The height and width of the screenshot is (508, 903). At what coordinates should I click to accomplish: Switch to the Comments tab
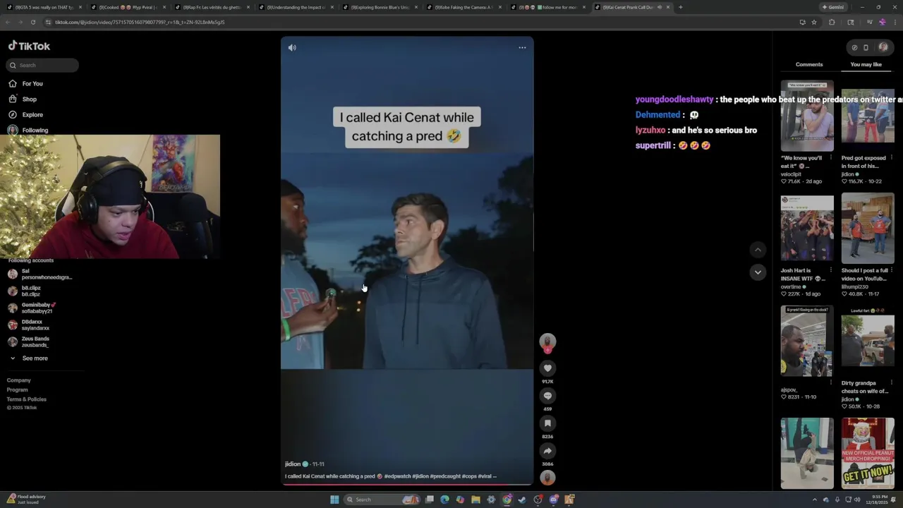pyautogui.click(x=809, y=64)
